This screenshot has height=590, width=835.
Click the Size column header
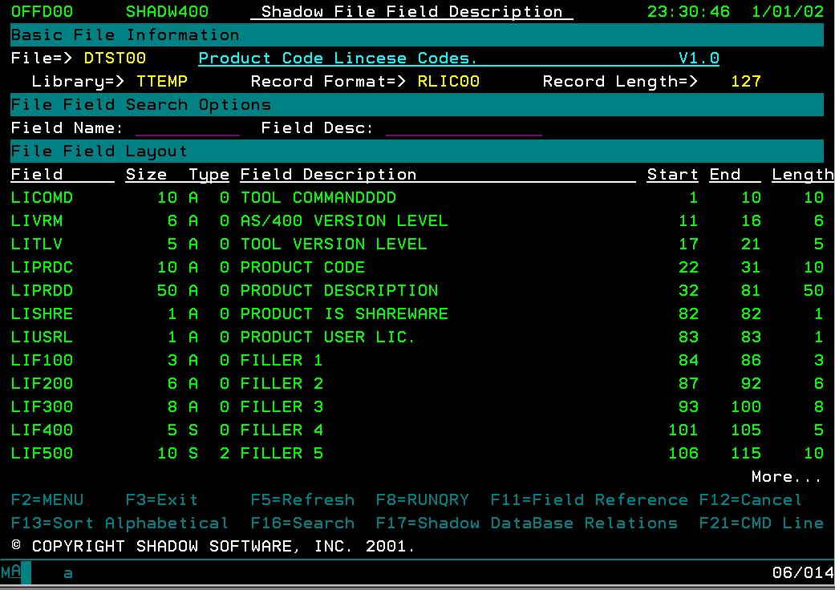coord(147,175)
